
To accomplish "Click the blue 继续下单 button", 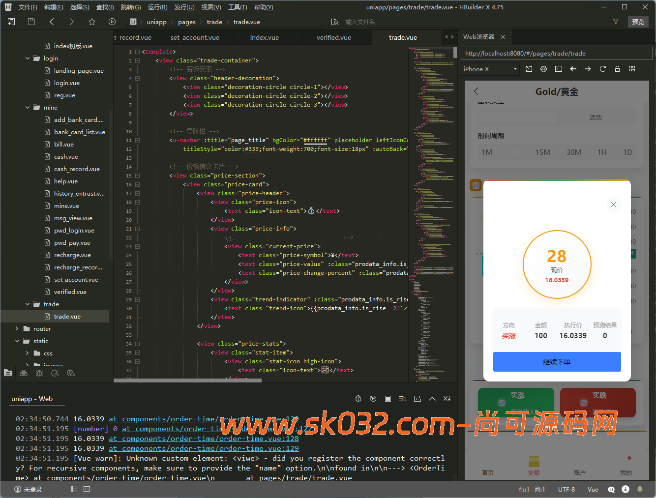I will 557,362.
